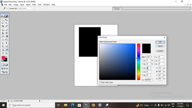Screen dimensions: 192x108
Task: Select the H hue radio button
Action: 143,57
